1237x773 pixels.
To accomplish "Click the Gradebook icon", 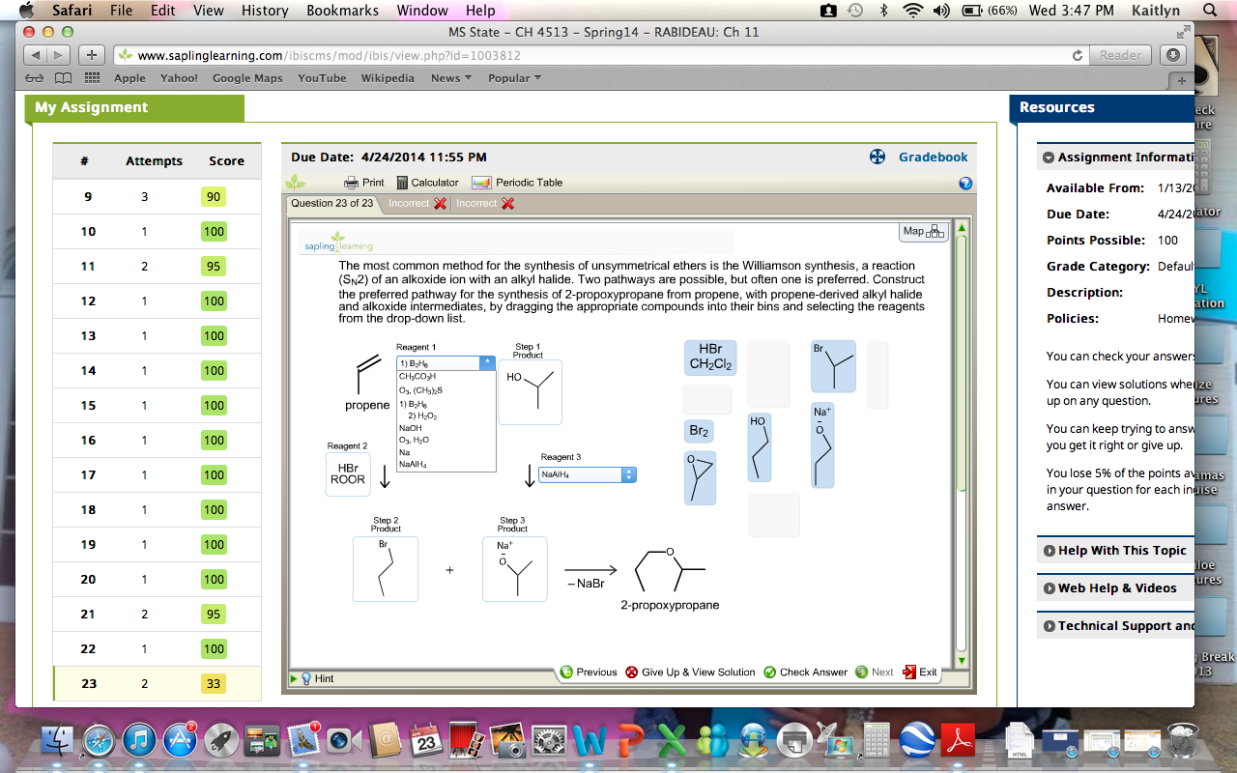I will coord(877,157).
